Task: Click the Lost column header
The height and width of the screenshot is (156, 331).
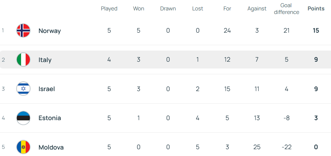Action: 198,9
